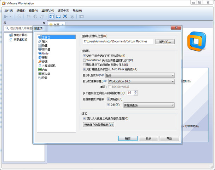The image size is (215, 170).
Task: Click 显示保存的登录信息(V) button
Action: pos(98,125)
